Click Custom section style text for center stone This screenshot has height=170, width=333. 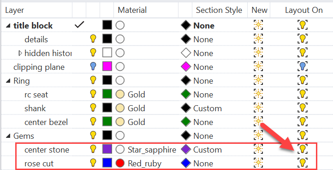[x=208, y=150]
